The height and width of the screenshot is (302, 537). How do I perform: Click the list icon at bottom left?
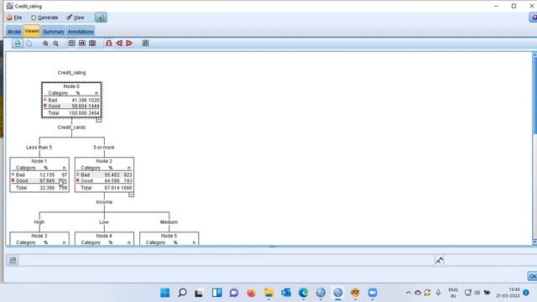[x=13, y=260]
